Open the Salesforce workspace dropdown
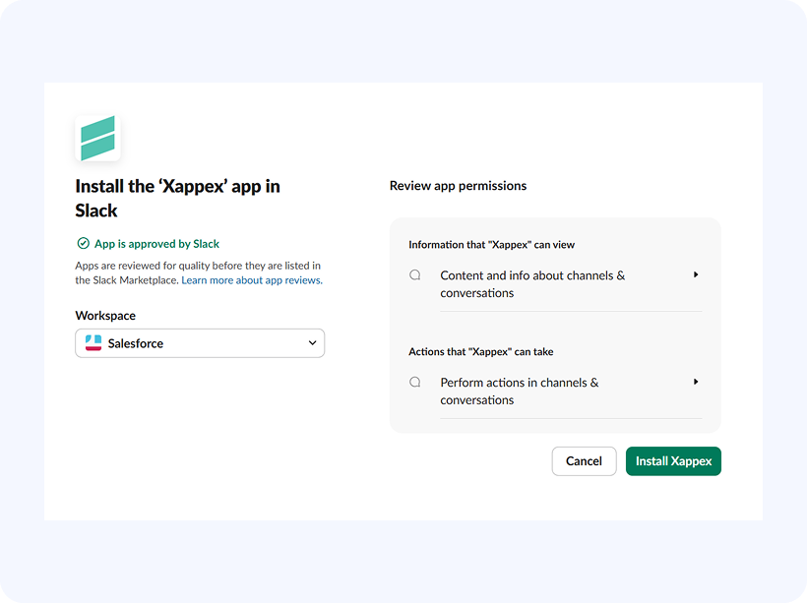807x603 pixels. coord(200,343)
